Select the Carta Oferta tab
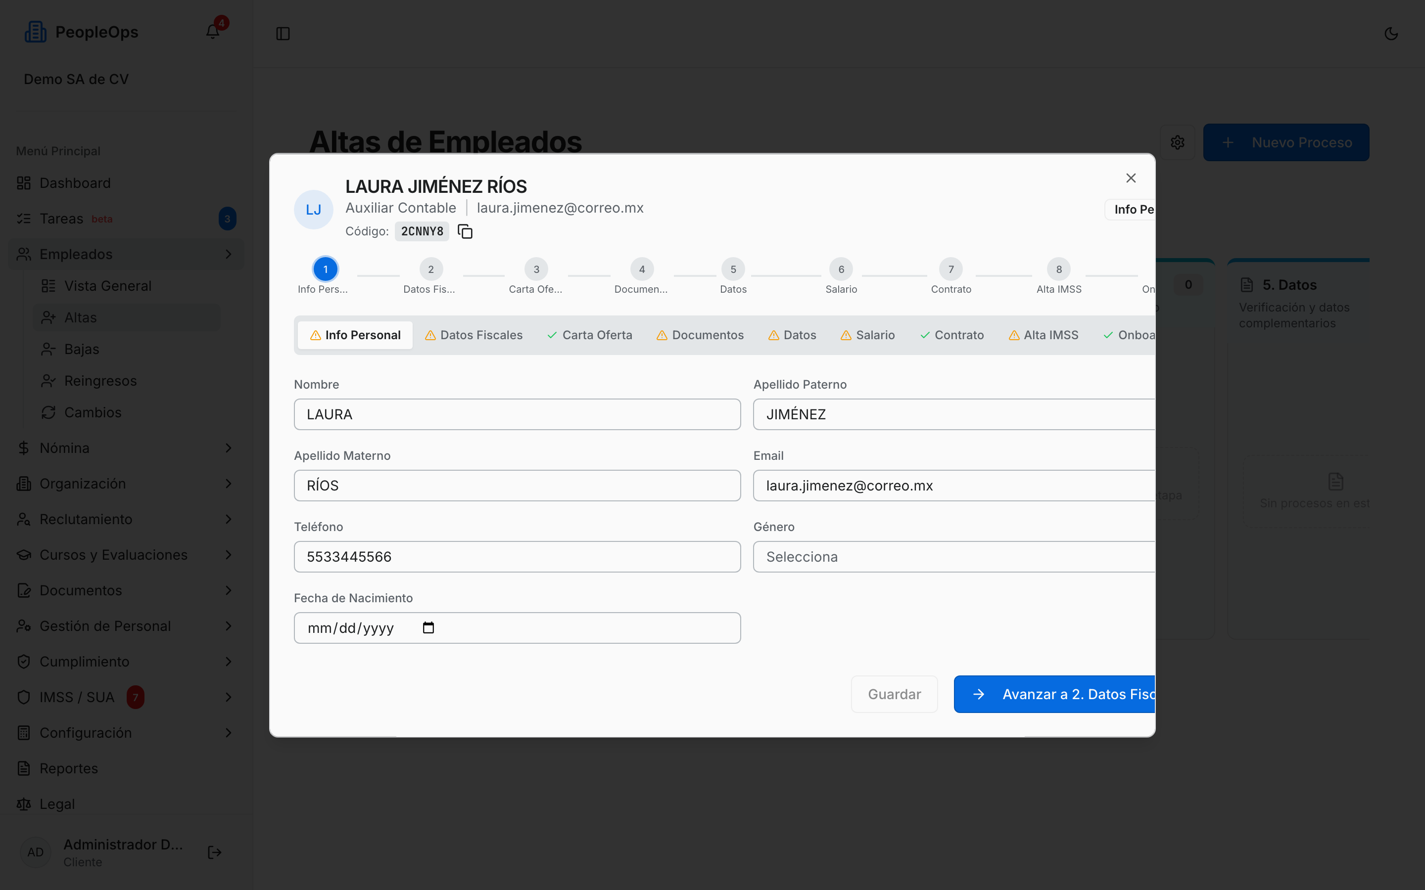Screen dimensions: 1425x890 pyautogui.click(x=589, y=335)
